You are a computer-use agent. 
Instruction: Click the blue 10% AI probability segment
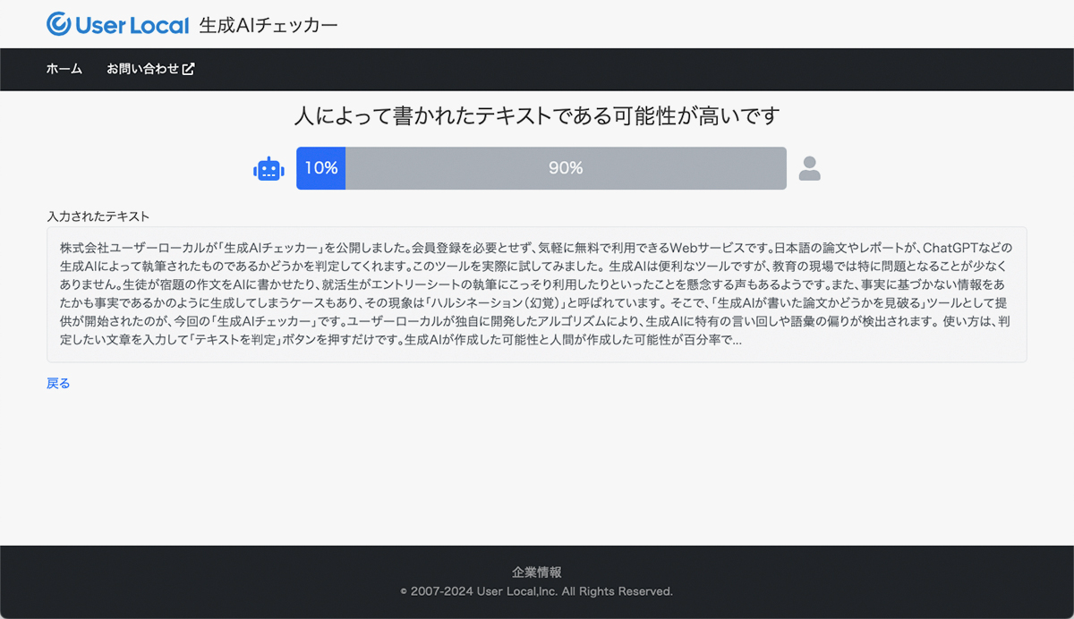coord(320,168)
